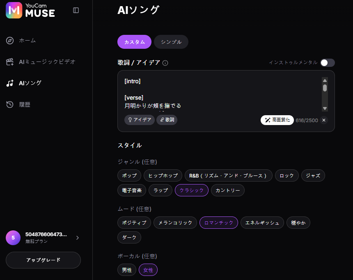Image resolution: width=353 pixels, height=280 pixels.
Task: Click the 616/2500 character counter
Action: click(x=307, y=120)
